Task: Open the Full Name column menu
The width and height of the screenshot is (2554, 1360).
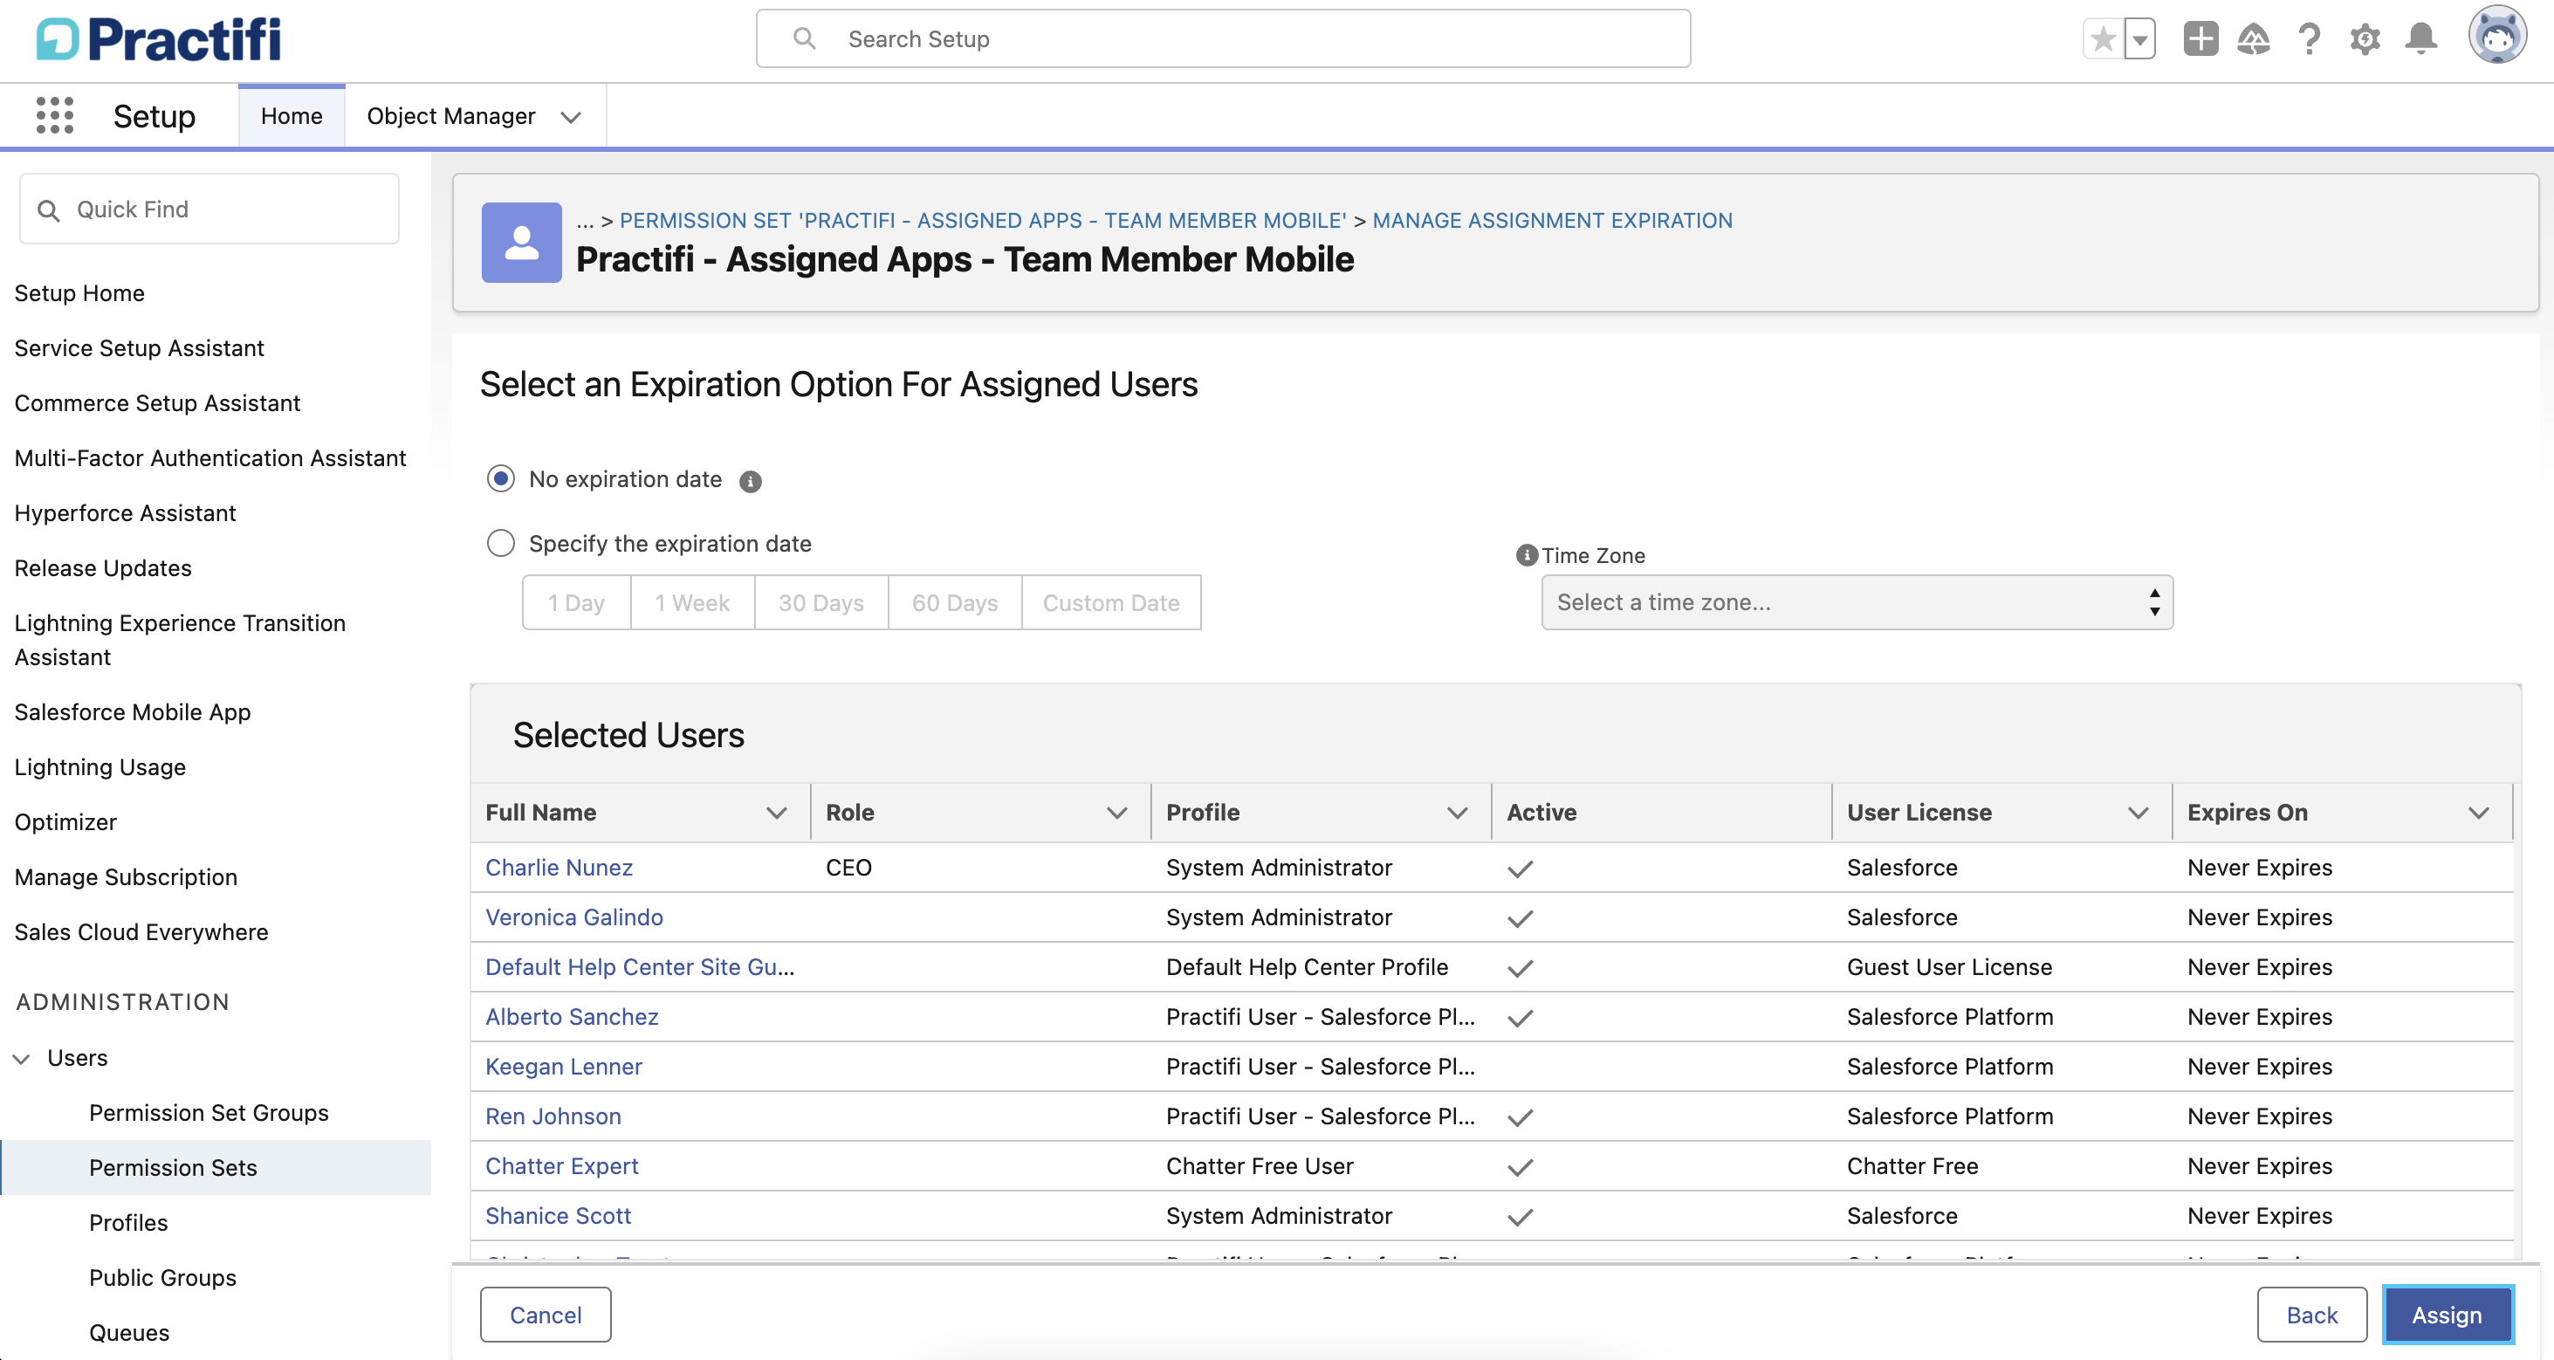Action: [x=776, y=813]
